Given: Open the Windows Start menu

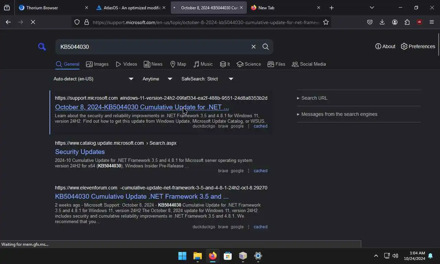Looking at the screenshot, I should tap(182, 256).
